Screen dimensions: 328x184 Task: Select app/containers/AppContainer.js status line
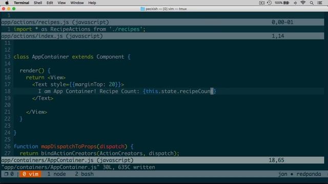point(162,160)
